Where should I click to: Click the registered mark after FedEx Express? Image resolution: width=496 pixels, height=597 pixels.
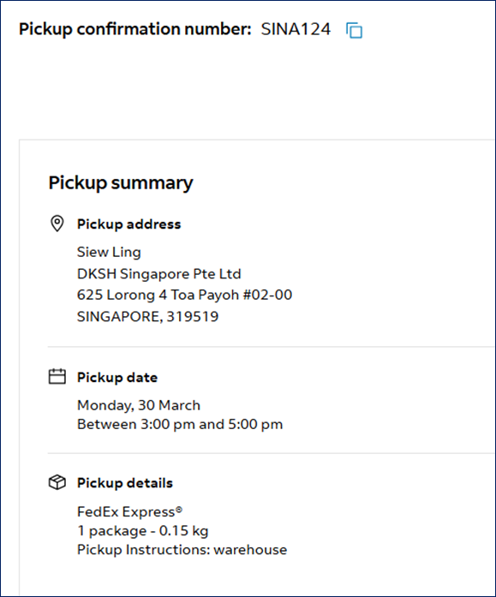point(179,510)
